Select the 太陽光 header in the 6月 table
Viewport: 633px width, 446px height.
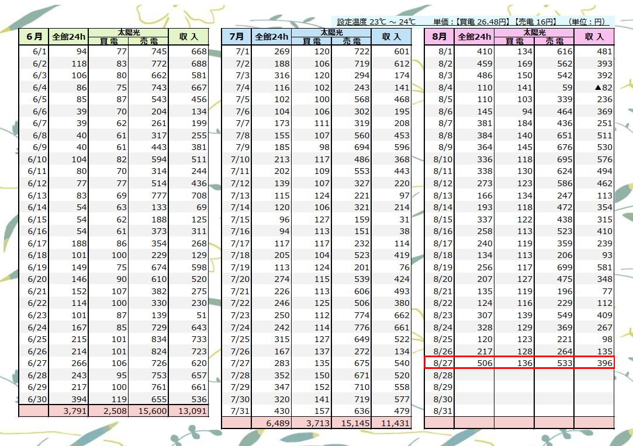click(129, 32)
